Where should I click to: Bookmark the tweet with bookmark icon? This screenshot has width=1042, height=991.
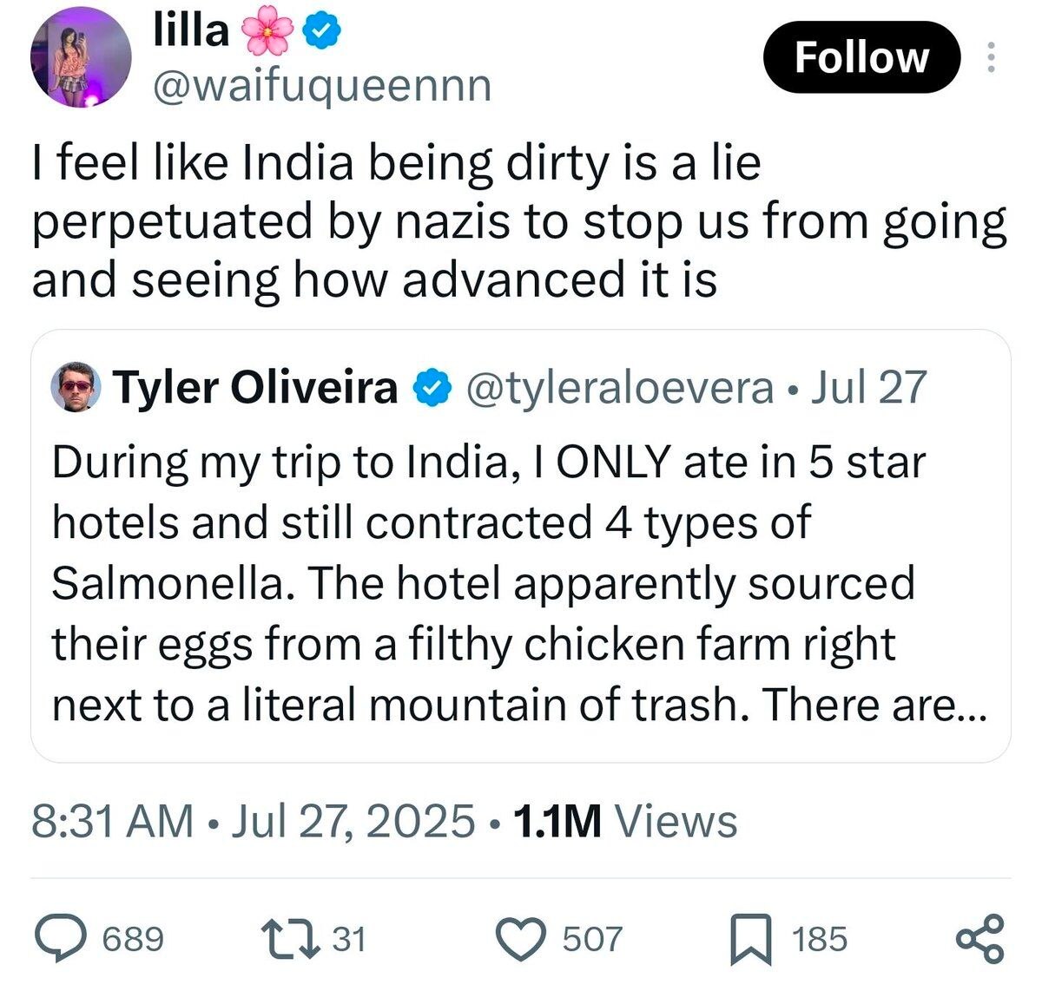(x=788, y=939)
